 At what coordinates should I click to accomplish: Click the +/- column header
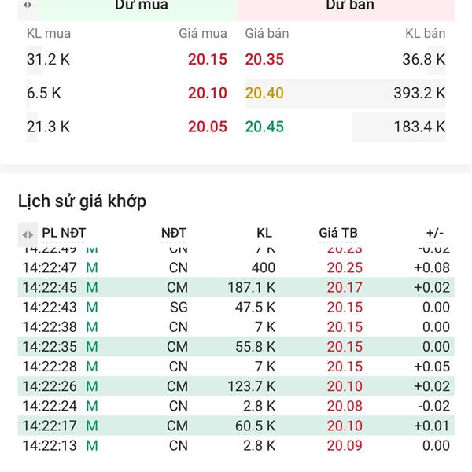pos(434,233)
